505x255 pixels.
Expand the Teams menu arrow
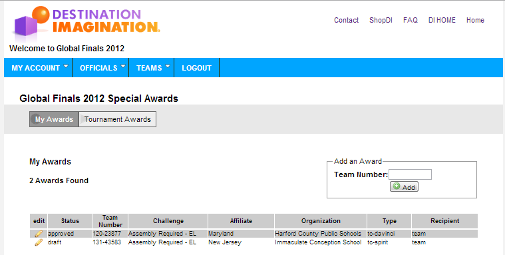pos(168,66)
